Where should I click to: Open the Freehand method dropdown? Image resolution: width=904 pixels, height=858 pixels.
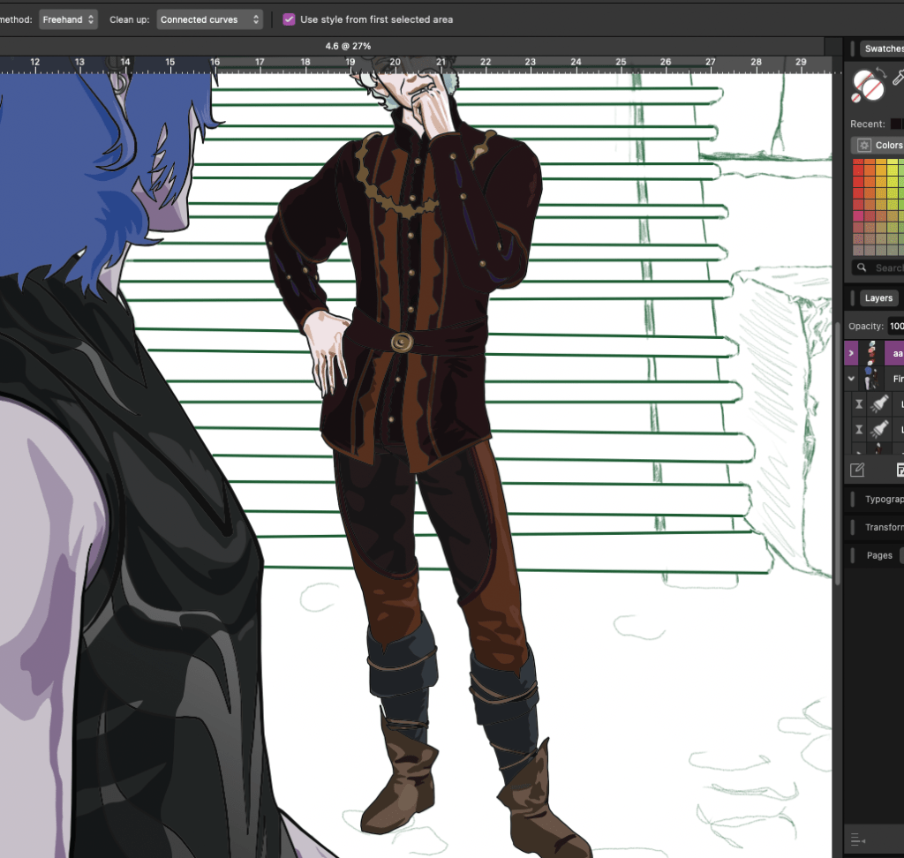pos(68,19)
